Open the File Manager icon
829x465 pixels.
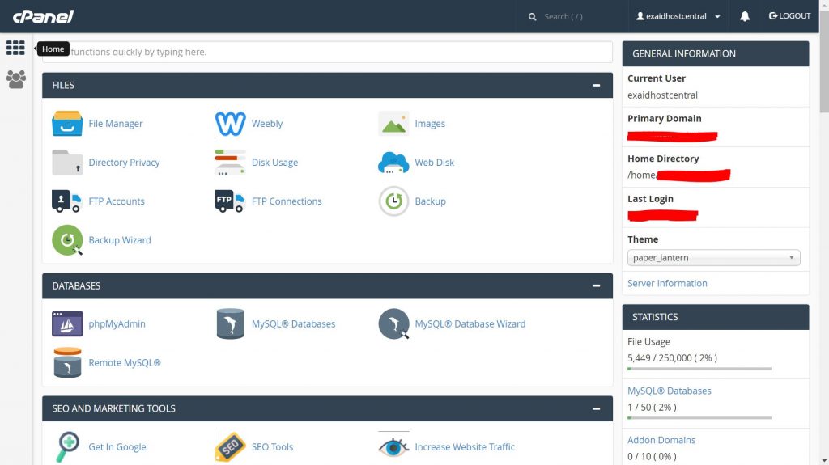click(67, 123)
